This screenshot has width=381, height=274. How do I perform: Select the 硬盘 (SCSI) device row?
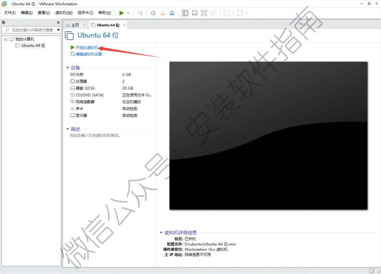tap(111, 88)
